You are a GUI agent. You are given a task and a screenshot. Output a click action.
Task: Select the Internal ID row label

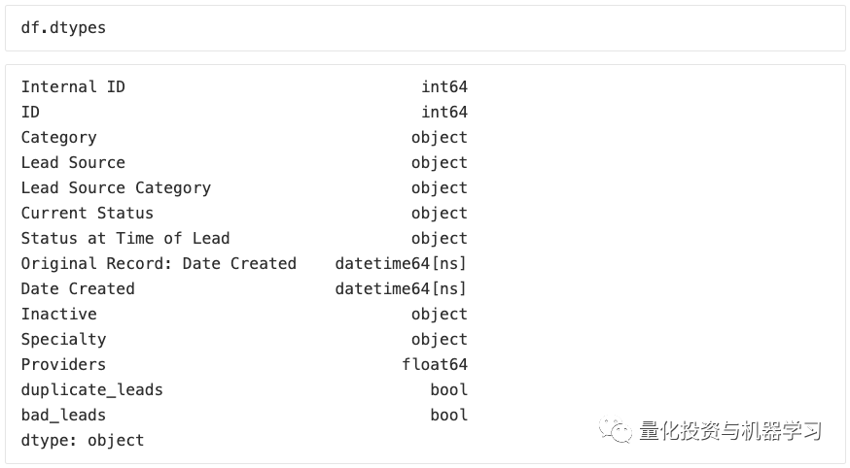point(73,87)
